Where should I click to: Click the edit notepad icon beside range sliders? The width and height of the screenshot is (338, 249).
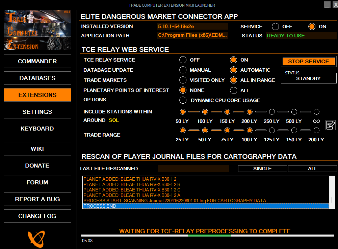pos(330,125)
